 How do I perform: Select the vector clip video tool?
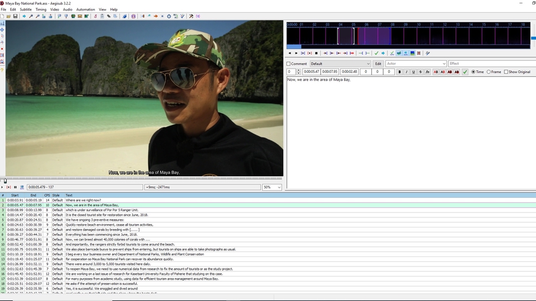click(2, 62)
